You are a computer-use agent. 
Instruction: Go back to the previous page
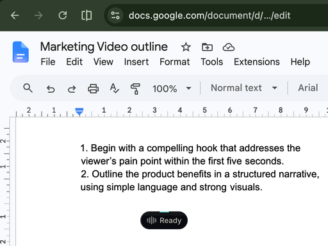(15, 15)
